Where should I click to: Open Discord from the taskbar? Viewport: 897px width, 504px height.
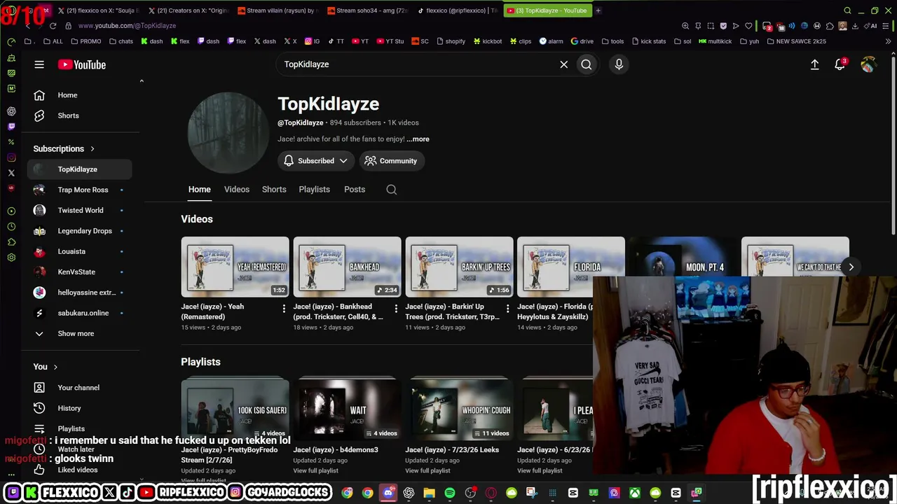[x=388, y=493]
